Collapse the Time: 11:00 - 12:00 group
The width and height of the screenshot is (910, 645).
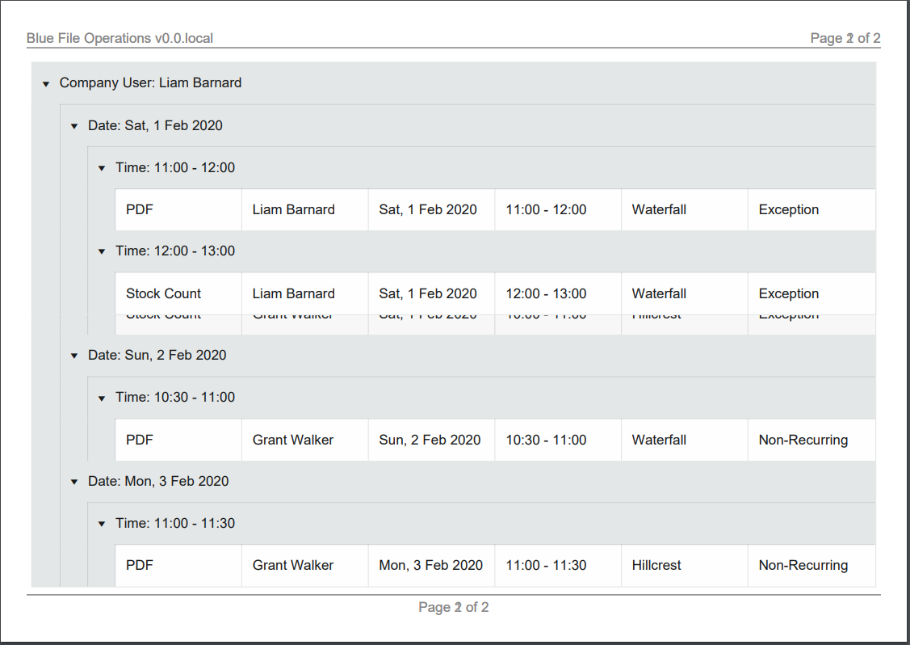click(102, 168)
